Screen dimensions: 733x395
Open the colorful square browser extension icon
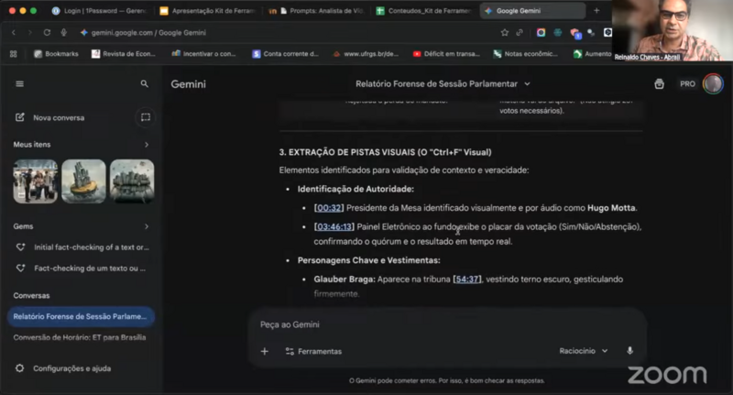tap(541, 33)
